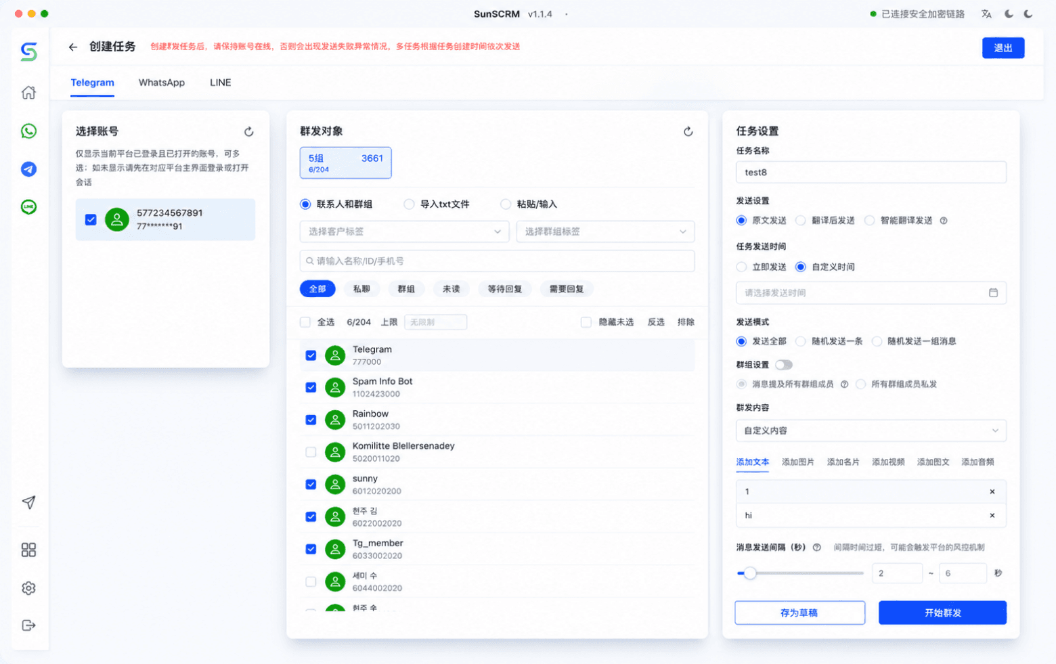Click 开始群发 to start broadcast
Screen dimensions: 1056x664
coord(943,613)
